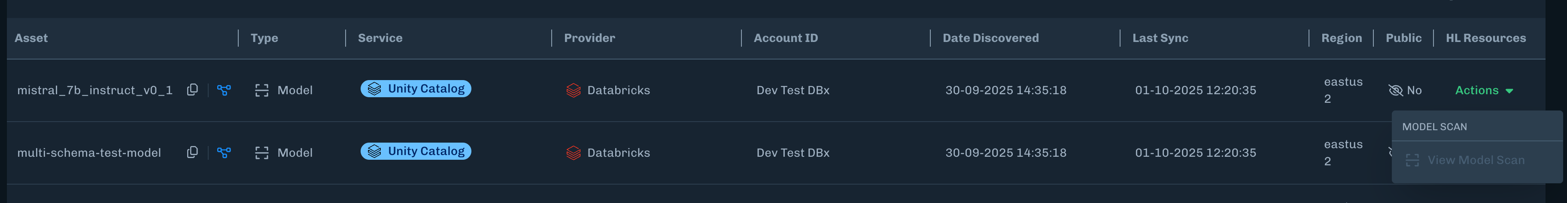Sort by the Last Sync column header

(x=1160, y=38)
